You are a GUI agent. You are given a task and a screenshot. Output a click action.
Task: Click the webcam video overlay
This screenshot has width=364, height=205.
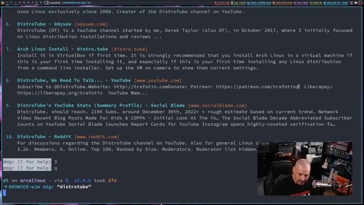point(305,169)
